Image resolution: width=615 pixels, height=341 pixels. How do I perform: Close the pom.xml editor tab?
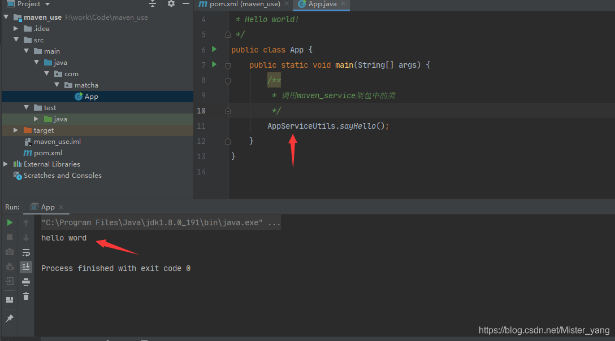(x=287, y=3)
